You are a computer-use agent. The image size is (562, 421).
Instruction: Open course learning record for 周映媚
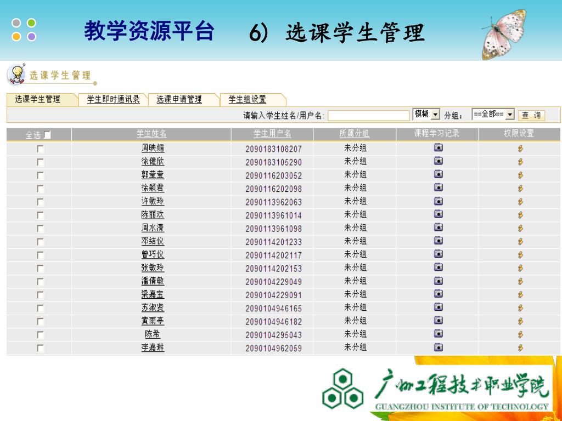(x=438, y=147)
